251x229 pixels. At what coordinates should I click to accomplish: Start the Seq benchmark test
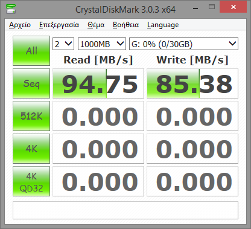tap(31, 83)
